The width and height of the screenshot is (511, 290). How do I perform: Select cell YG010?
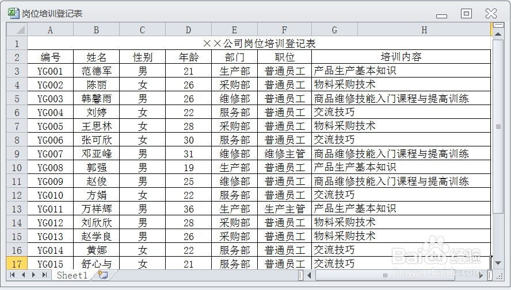[x=51, y=195]
